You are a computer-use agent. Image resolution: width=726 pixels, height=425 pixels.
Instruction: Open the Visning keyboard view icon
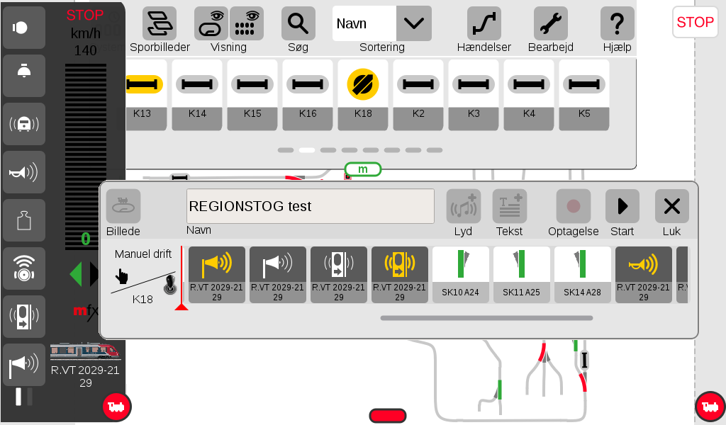[247, 23]
